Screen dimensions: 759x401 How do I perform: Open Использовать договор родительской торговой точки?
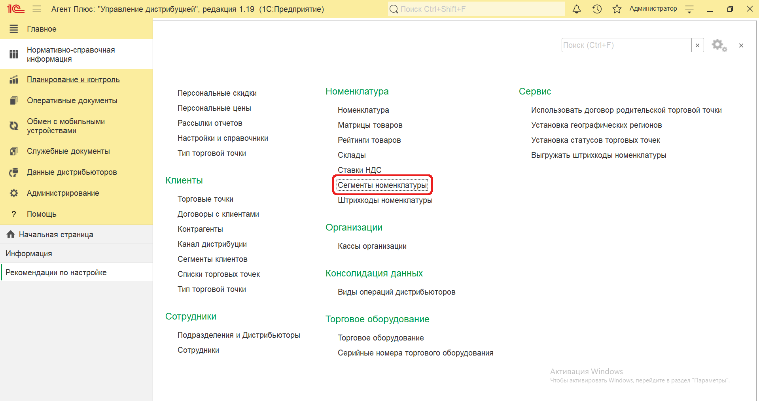[627, 110]
